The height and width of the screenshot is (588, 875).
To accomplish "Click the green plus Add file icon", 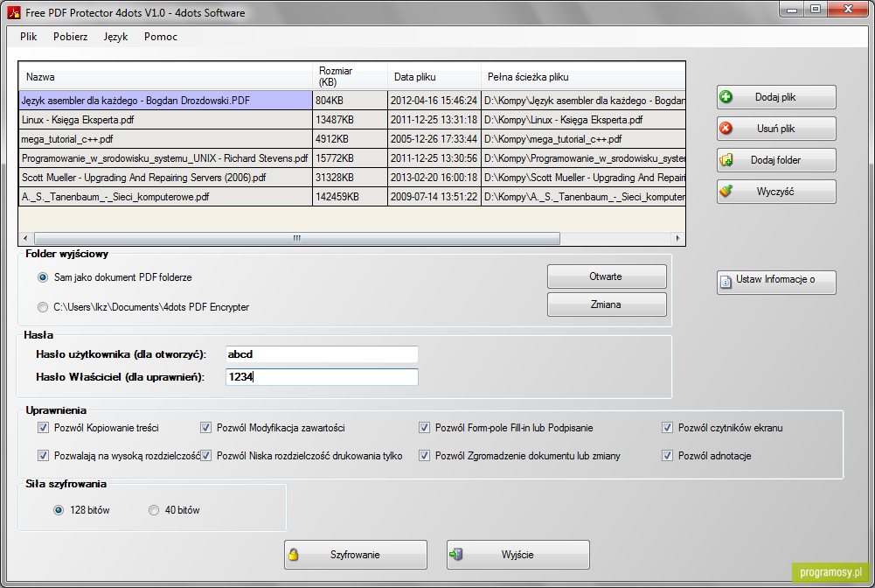I will (x=726, y=97).
